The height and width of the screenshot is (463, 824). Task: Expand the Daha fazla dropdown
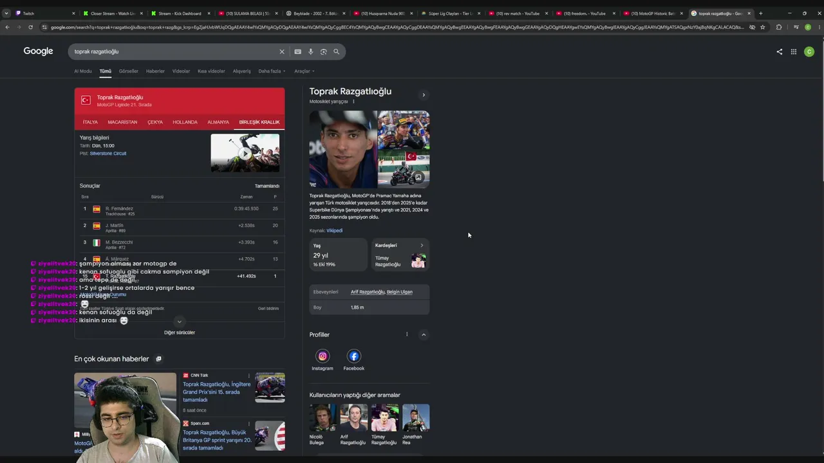coord(271,71)
